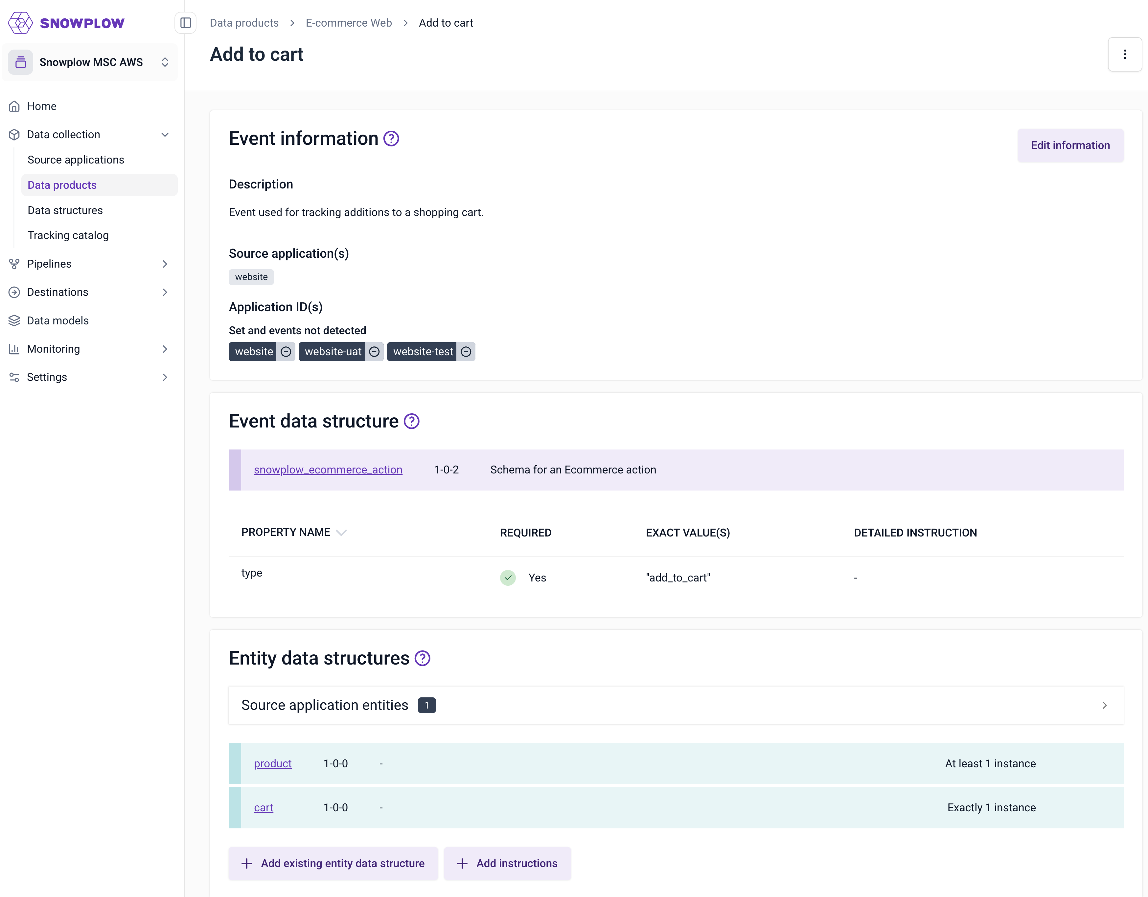The height and width of the screenshot is (897, 1148).
Task: Collapse the Data collection section
Action: click(165, 134)
